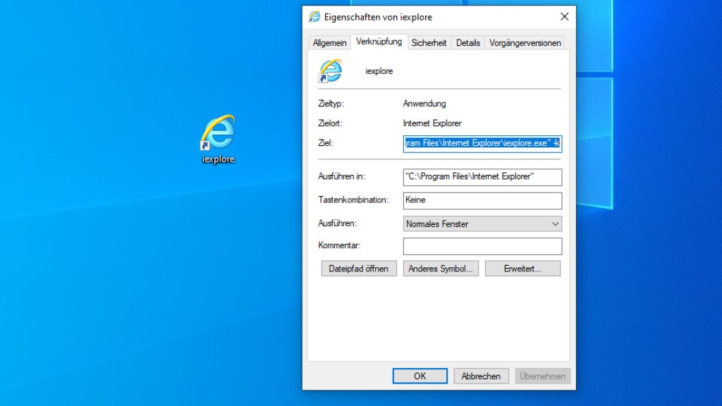Expand the Ausführen 'Normales Fenster' dropdown
This screenshot has width=722, height=406.
482,224
